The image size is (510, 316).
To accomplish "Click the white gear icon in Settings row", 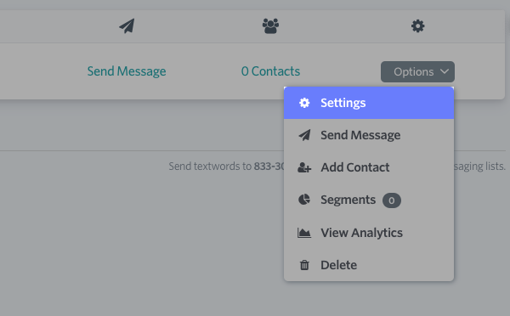I will coord(304,103).
